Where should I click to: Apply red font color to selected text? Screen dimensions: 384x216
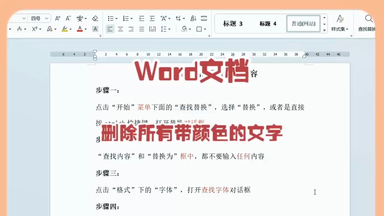tap(79, 29)
